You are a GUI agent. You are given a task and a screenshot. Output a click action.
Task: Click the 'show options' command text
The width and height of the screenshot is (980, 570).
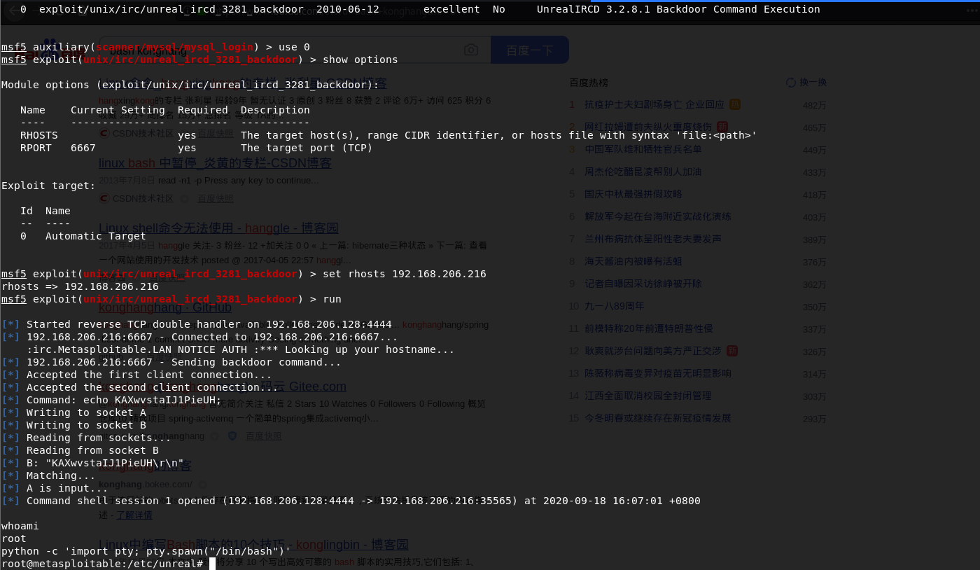pos(360,60)
